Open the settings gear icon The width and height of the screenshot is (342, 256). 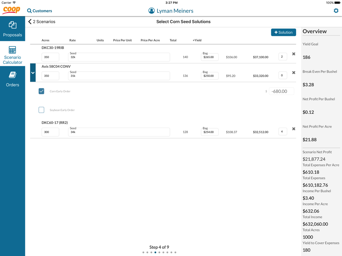tap(336, 11)
